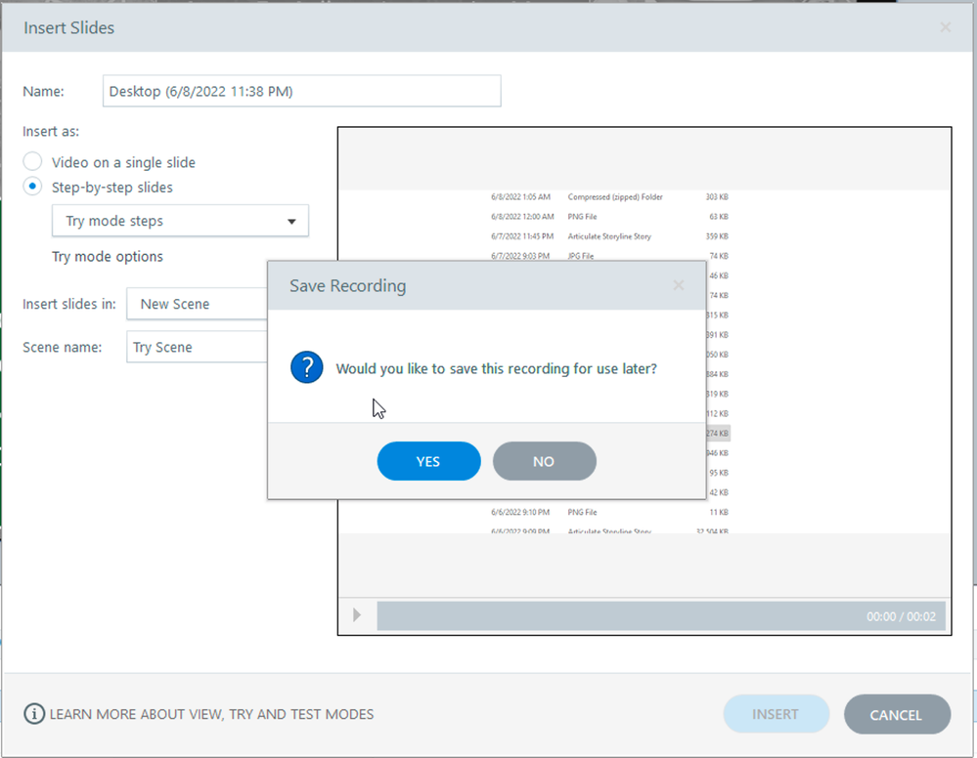This screenshot has height=758, width=977.
Task: Close the Save Recording dialog
Action: (679, 285)
